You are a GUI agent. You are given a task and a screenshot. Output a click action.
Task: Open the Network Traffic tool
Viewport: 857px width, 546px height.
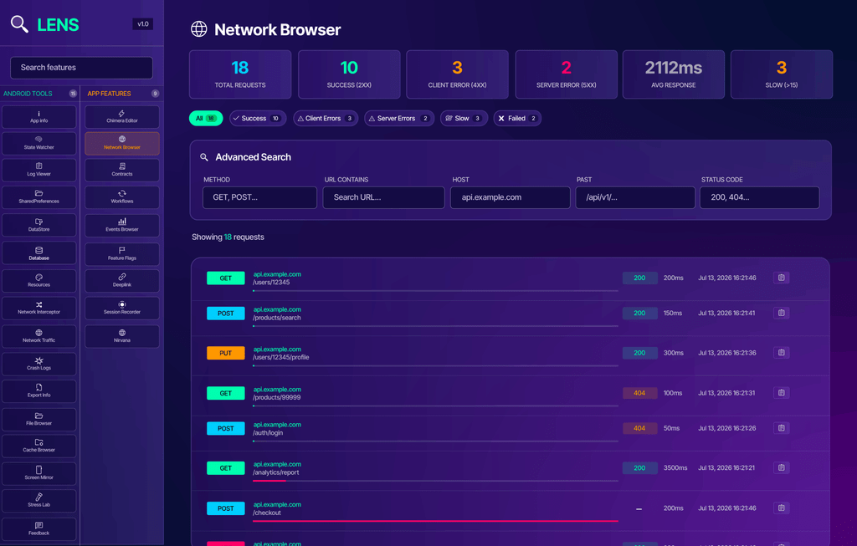point(38,336)
